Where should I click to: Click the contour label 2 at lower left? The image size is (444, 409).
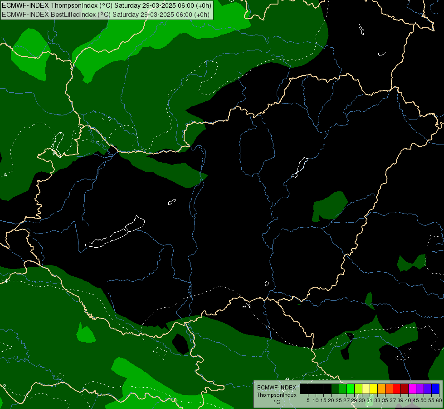(4, 386)
